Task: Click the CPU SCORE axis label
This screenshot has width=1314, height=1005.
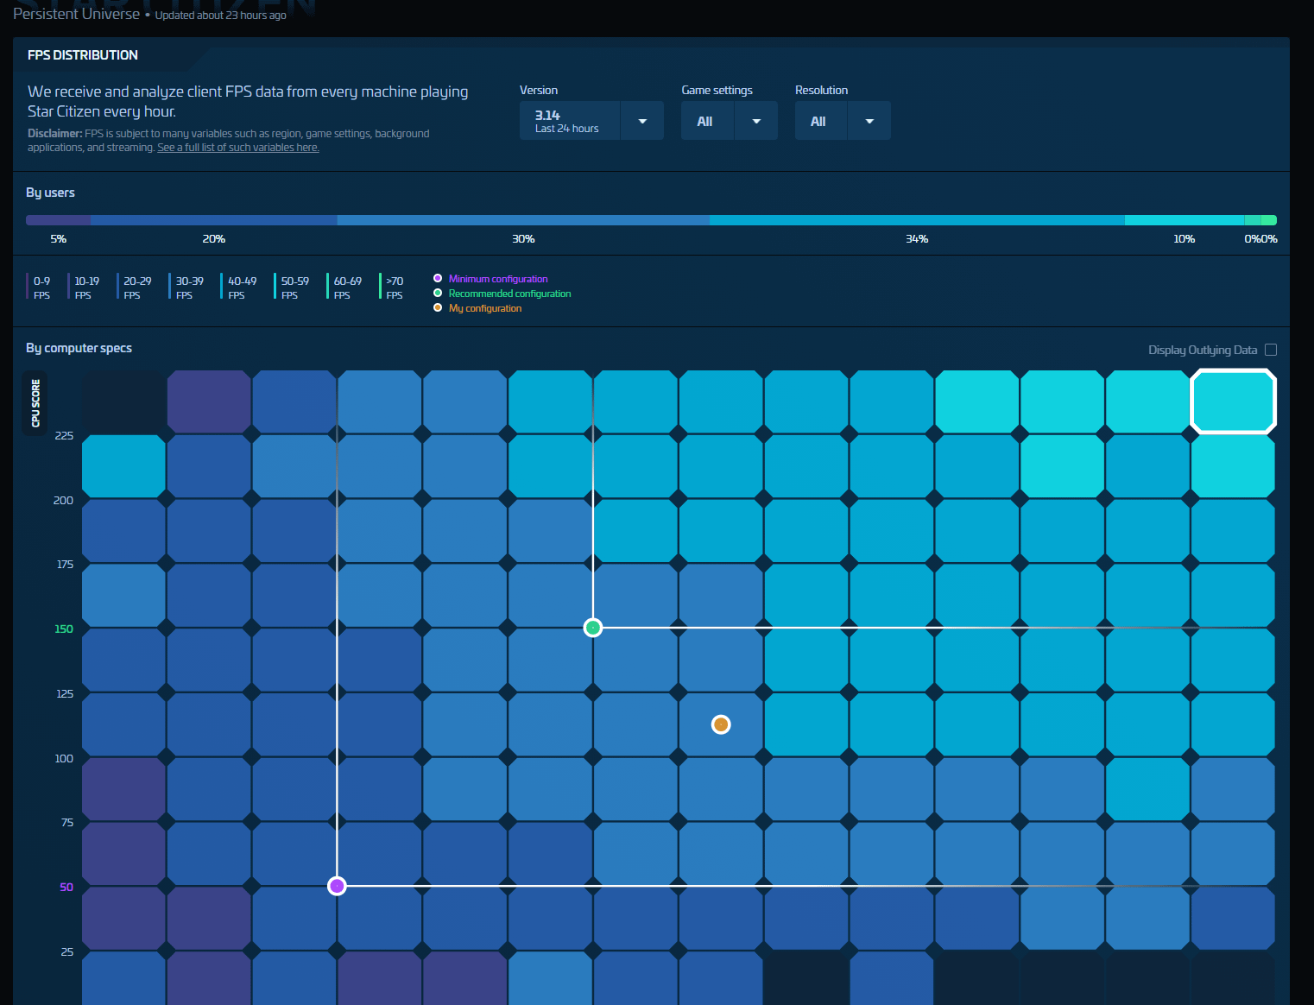Action: pos(35,403)
